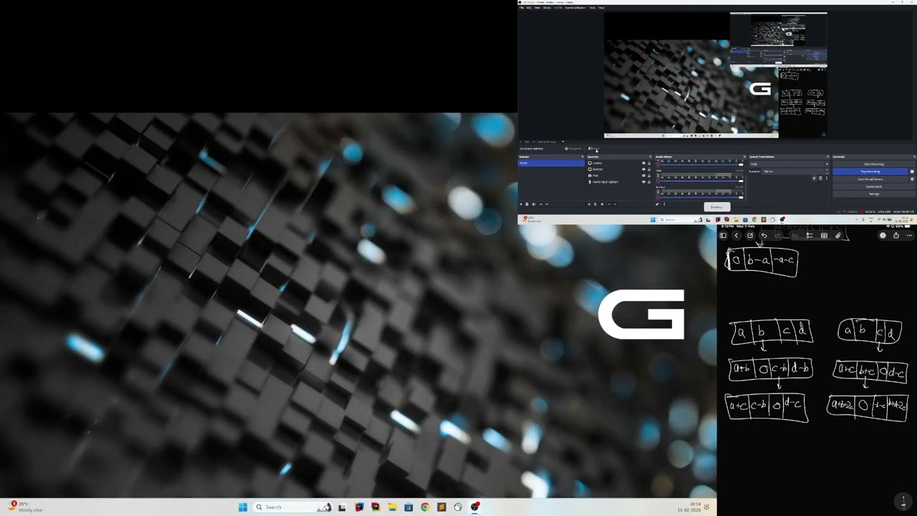Screen dimensions: 917x516
Task: Mute the Mic/Aux channel in mixer
Action: pyautogui.click(x=658, y=197)
